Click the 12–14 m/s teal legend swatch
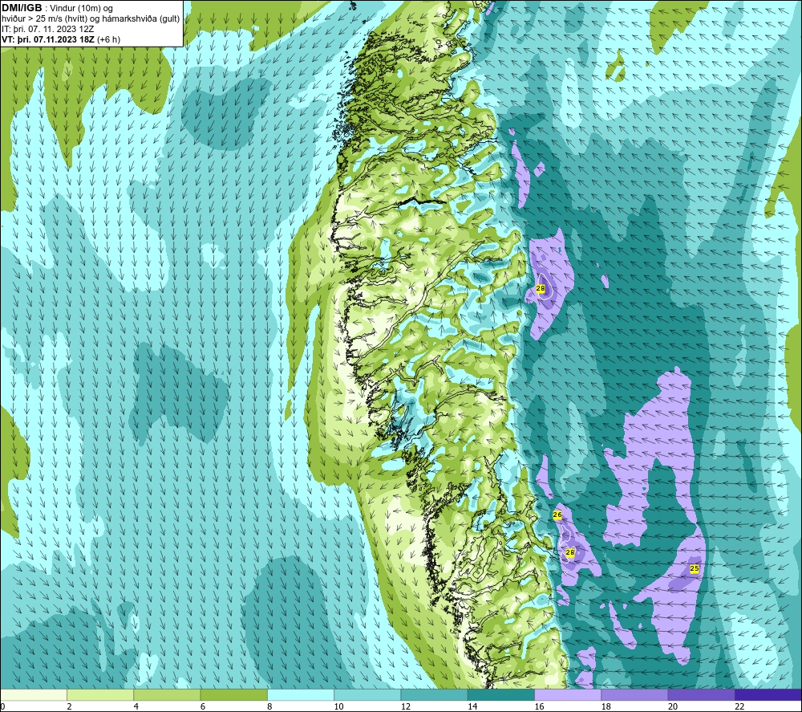This screenshot has width=802, height=712. click(434, 695)
